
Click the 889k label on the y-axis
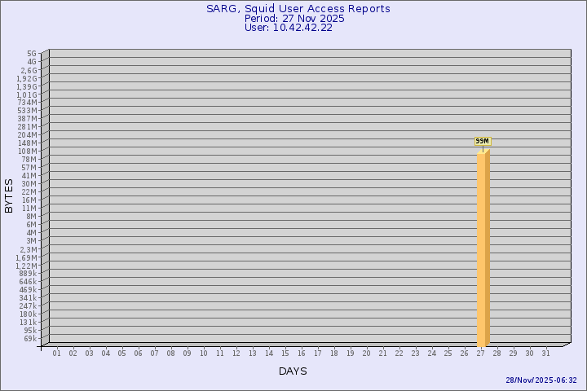(x=28, y=274)
